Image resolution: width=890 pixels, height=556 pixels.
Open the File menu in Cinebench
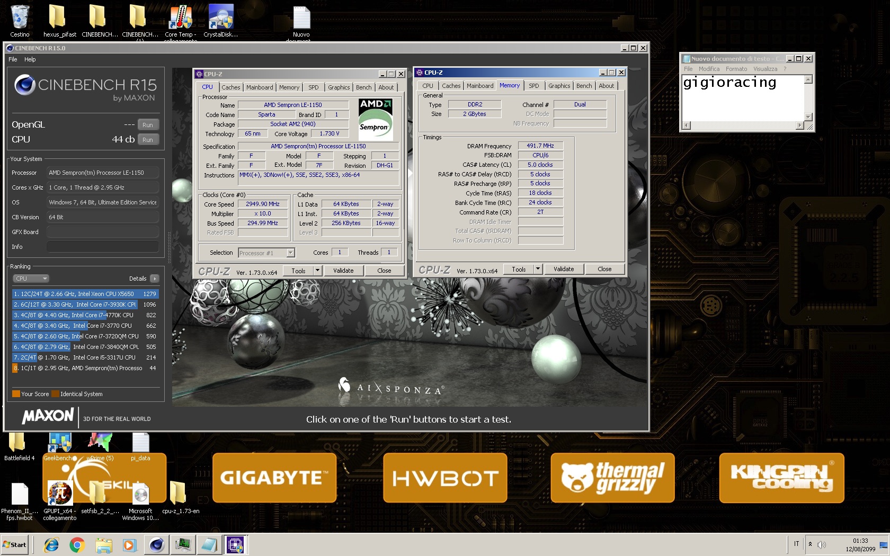13,59
